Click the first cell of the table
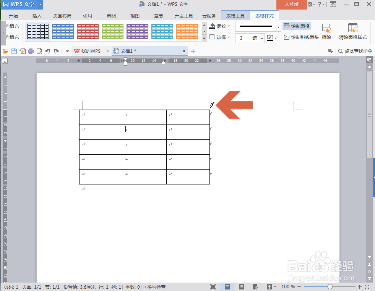This screenshot has height=291, width=375. point(101,117)
